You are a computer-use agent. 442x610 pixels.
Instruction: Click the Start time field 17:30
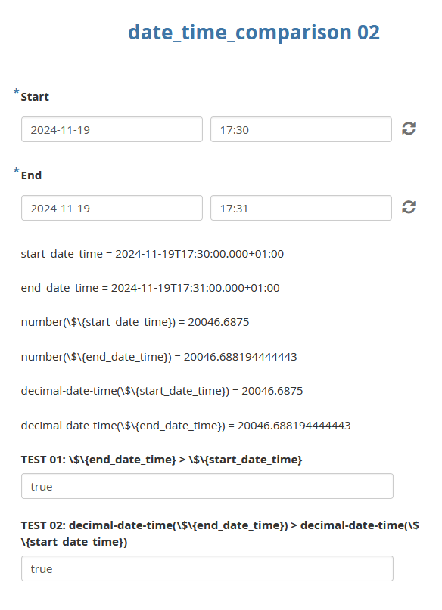point(301,129)
